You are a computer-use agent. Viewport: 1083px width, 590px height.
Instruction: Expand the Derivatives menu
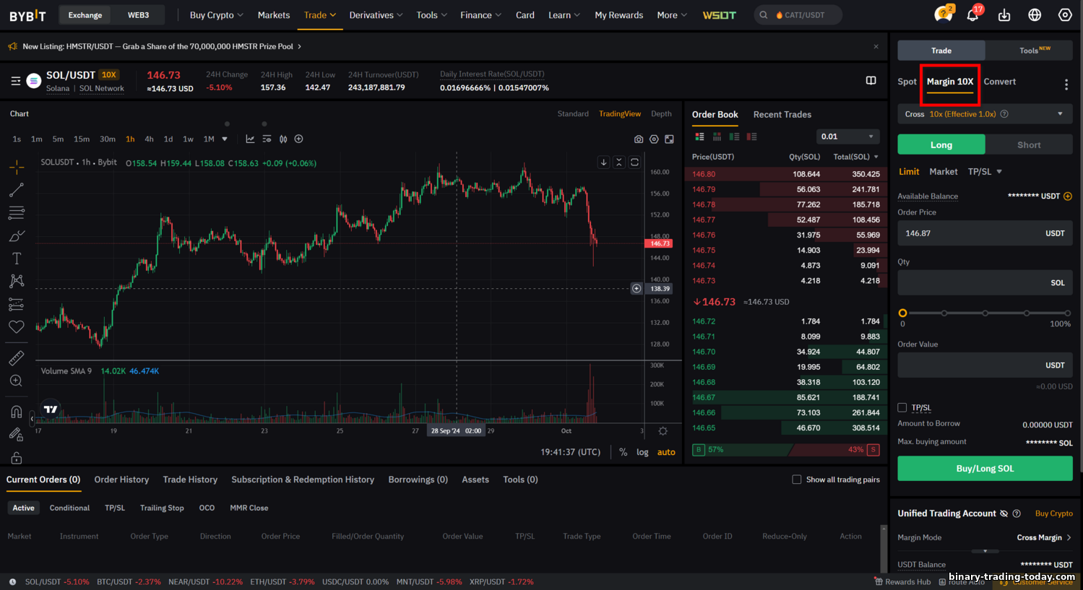click(376, 15)
